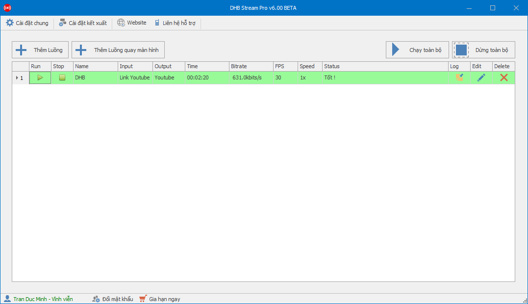
Task: Click the Run column header
Action: click(40, 66)
